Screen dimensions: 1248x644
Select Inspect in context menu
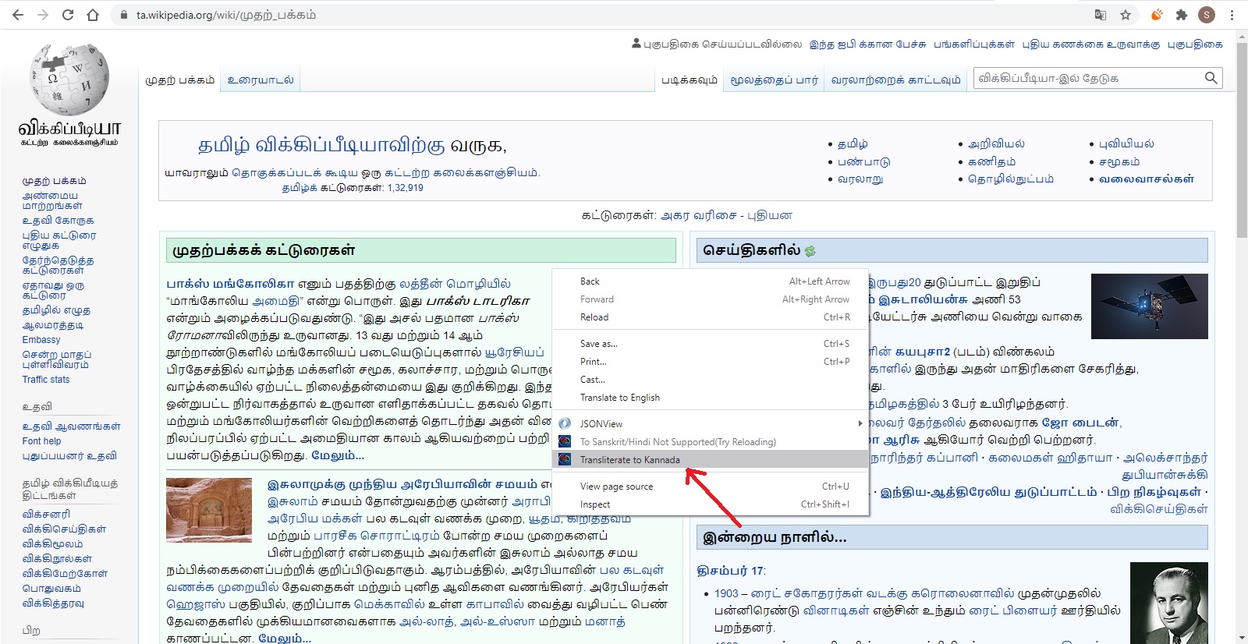point(710,504)
